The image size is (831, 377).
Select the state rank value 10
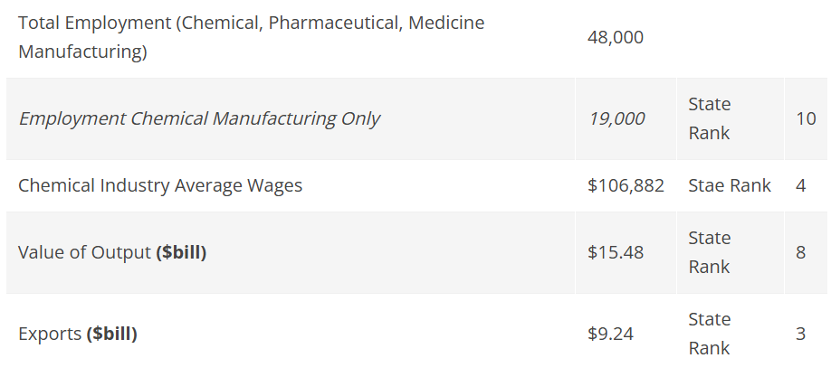point(806,118)
